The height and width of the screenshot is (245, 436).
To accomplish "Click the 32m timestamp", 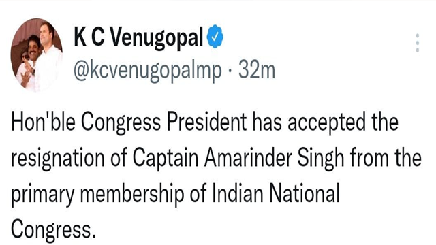I will point(256,70).
